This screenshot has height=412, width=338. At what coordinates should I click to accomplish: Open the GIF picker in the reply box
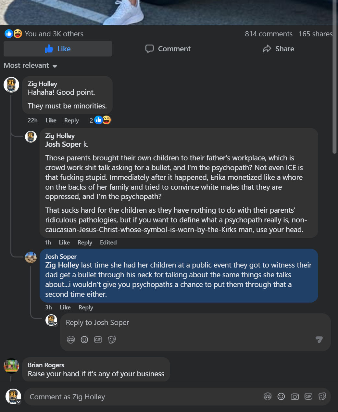98,340
